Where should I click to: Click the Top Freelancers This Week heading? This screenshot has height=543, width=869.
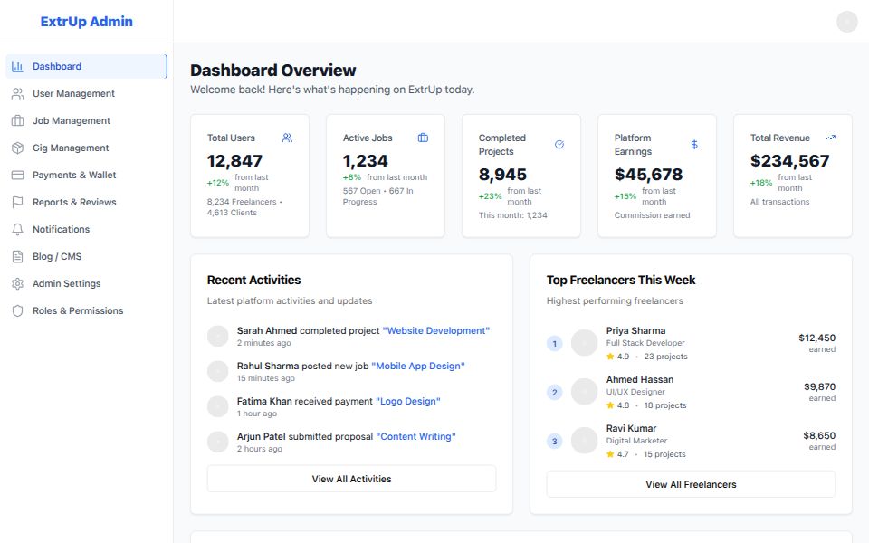pyautogui.click(x=621, y=280)
